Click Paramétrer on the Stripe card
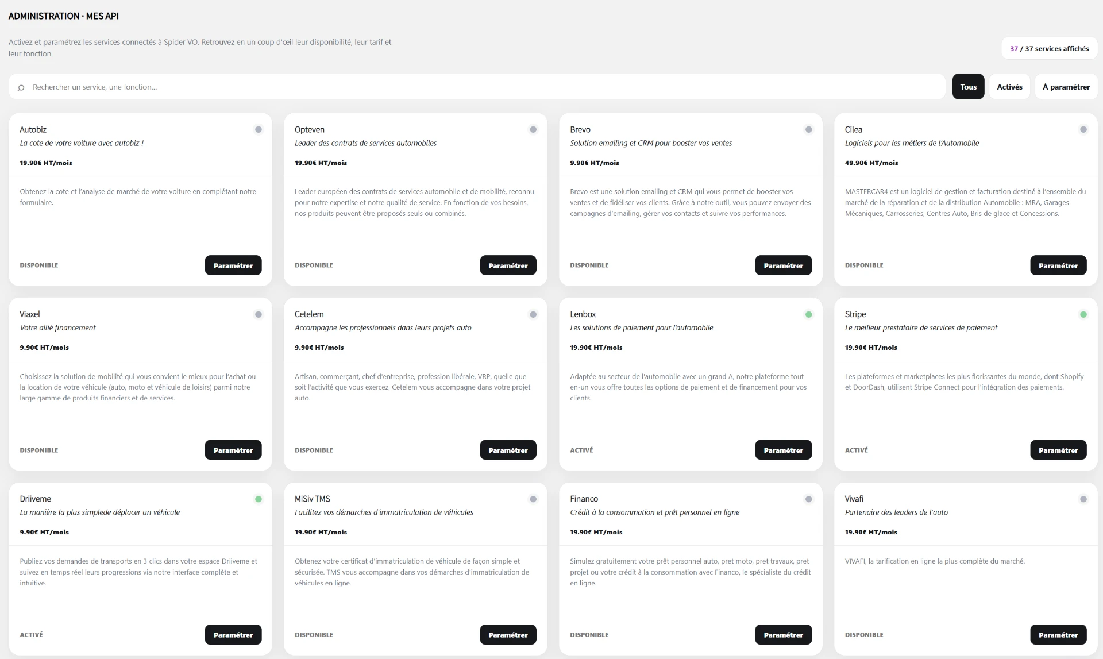The width and height of the screenshot is (1103, 659). pyautogui.click(x=1058, y=450)
